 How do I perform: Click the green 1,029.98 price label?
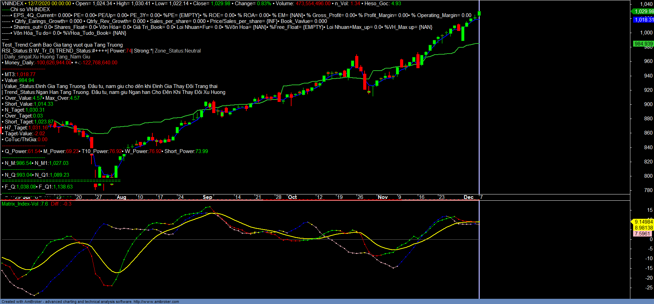tap(643, 11)
